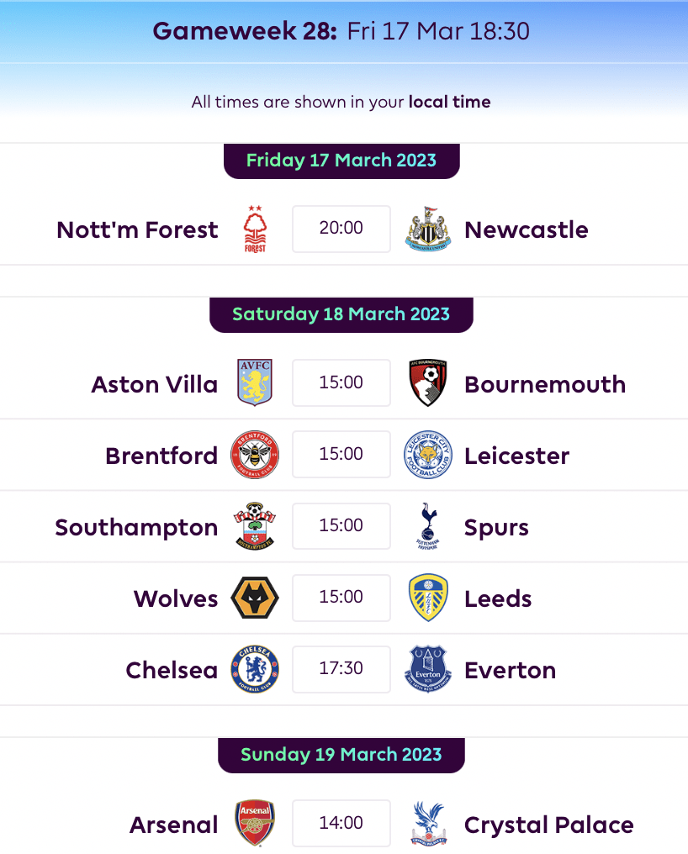Select the Leeds United crest
This screenshot has height=854, width=688.
pos(428,598)
